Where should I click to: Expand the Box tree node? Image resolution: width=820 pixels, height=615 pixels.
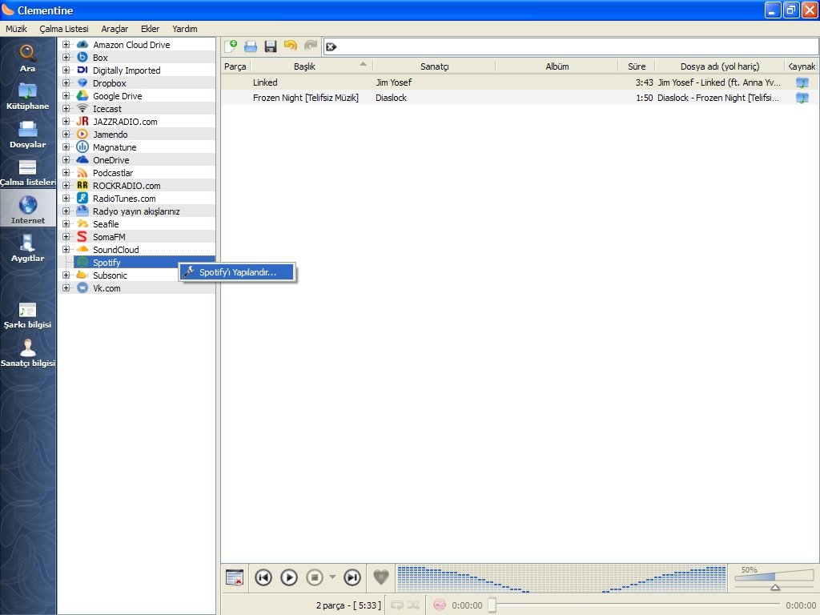(x=66, y=58)
